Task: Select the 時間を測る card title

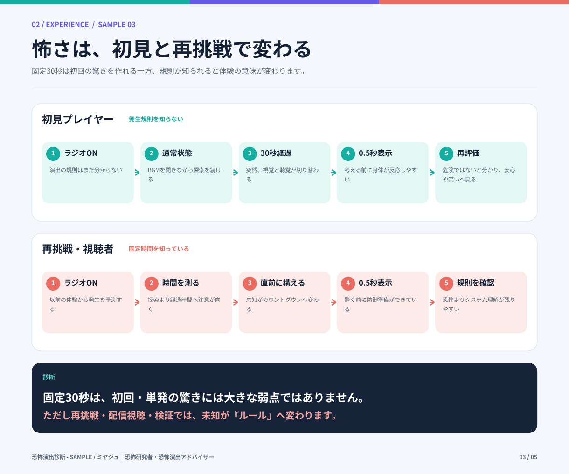Action: pyautogui.click(x=181, y=283)
